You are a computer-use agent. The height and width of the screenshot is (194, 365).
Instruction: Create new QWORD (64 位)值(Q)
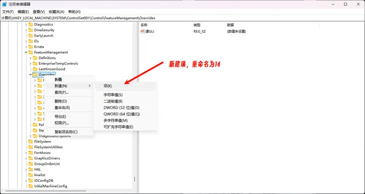[125, 114]
